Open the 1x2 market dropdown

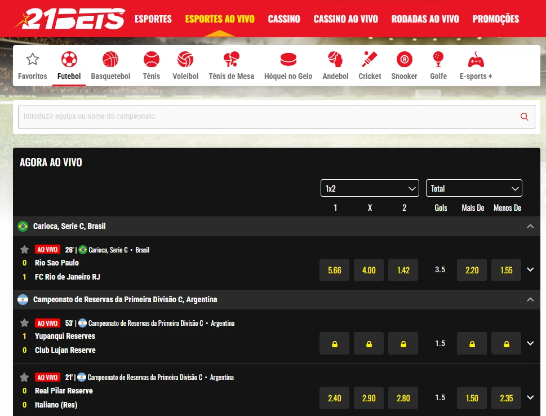click(x=370, y=188)
